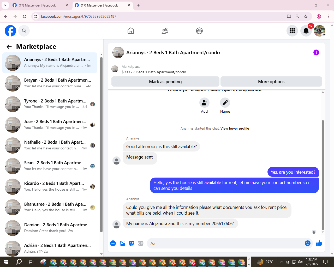Bookmark this page with the star
The width and height of the screenshot is (334, 267).
[306, 16]
